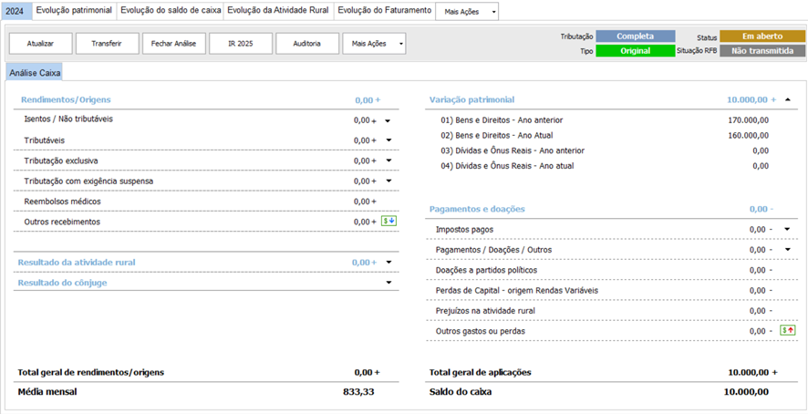Click the green dollar icon beside Outros recebimentos
The height and width of the screenshot is (414, 808).
(389, 222)
